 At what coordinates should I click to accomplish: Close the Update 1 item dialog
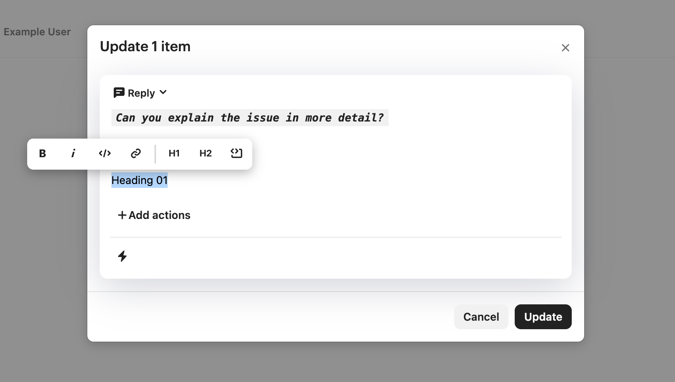point(565,48)
